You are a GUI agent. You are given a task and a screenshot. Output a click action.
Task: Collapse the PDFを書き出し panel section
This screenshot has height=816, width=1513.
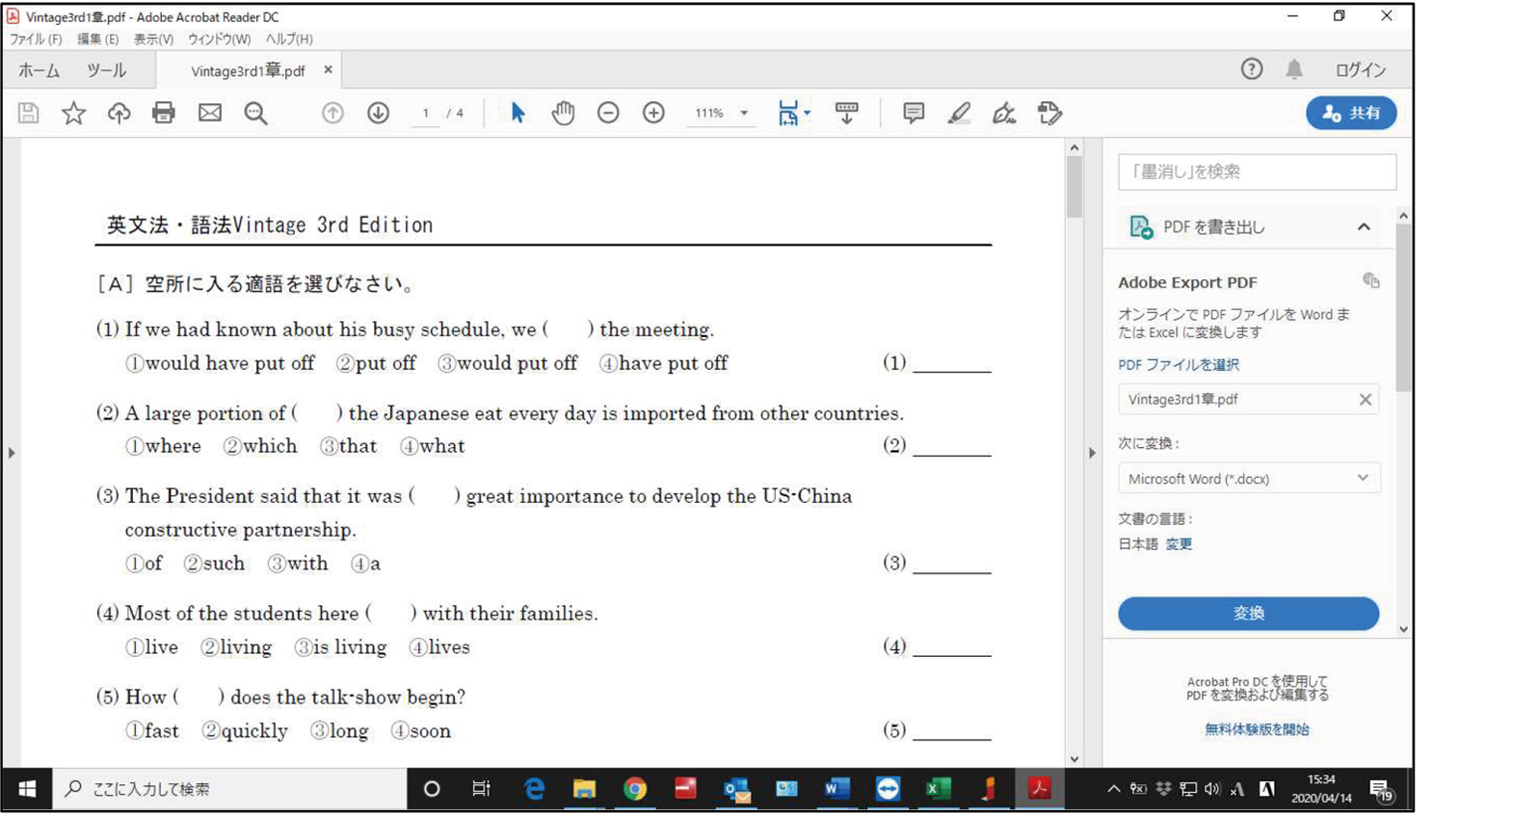click(1364, 227)
